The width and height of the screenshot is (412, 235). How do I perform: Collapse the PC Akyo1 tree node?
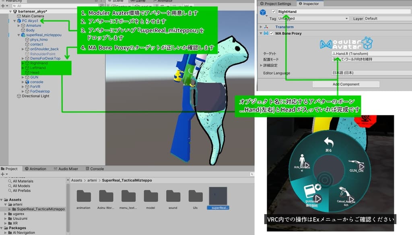14,21
